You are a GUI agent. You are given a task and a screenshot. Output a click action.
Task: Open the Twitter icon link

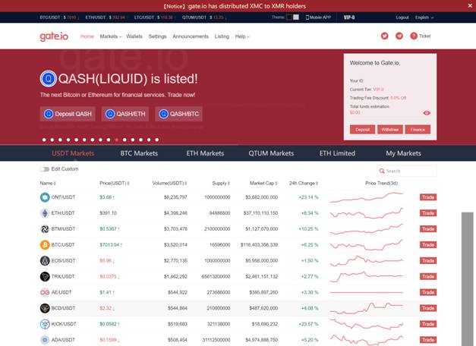[x=385, y=36]
